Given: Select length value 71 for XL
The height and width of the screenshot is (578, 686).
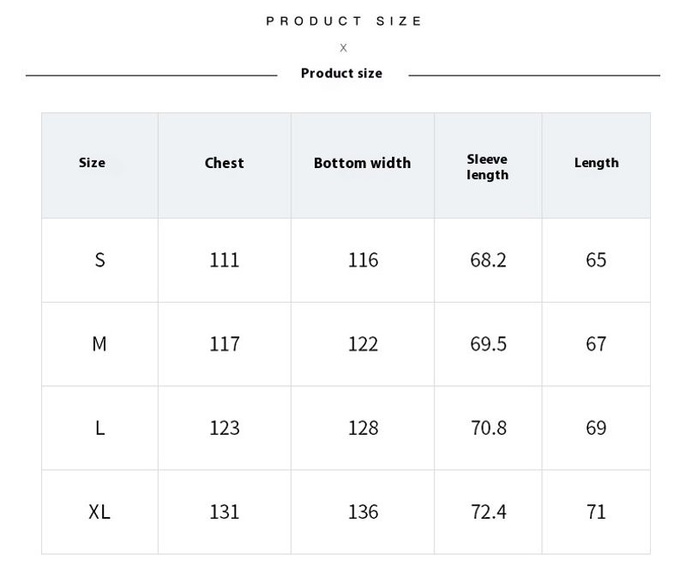Looking at the screenshot, I should point(596,512).
